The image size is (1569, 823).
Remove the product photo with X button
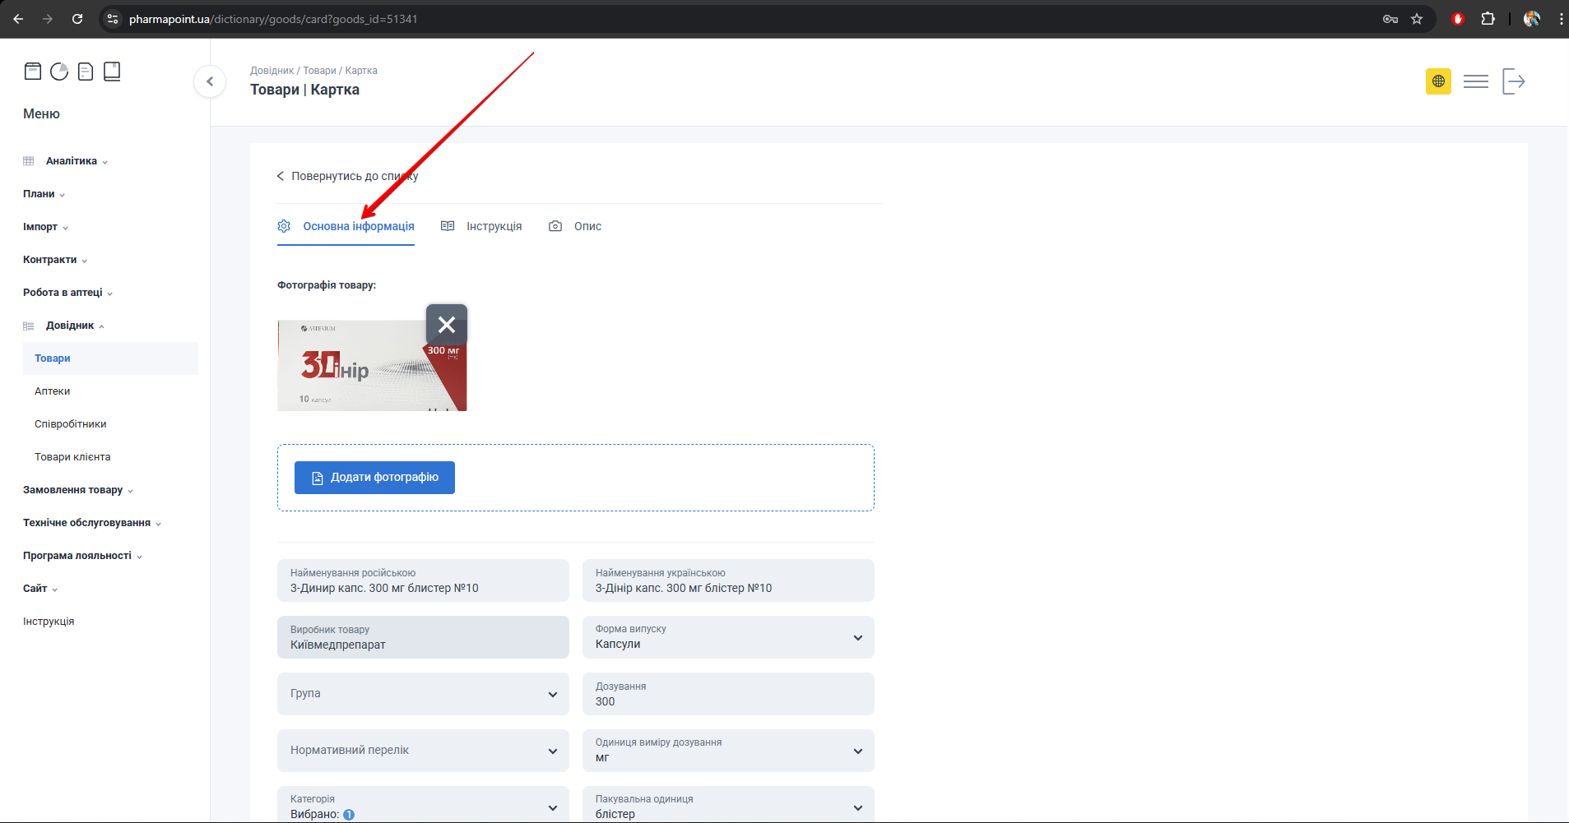[447, 325]
